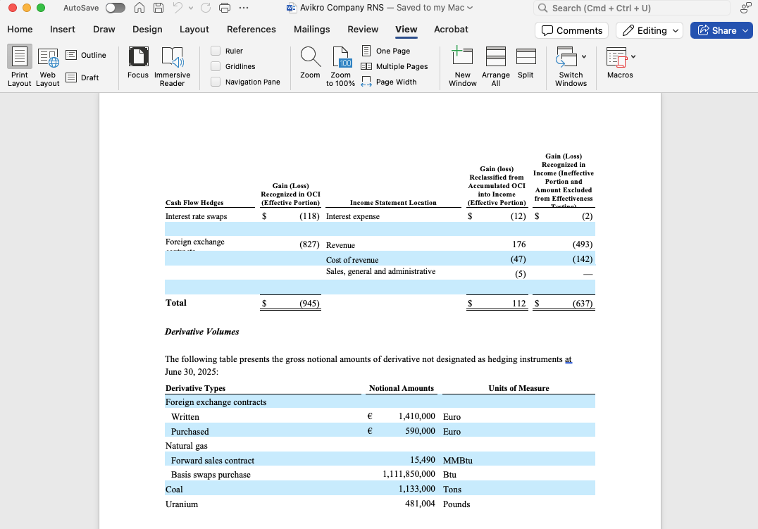Screen dimensions: 758x529
Task: Open the Insert tab
Action: [63, 29]
